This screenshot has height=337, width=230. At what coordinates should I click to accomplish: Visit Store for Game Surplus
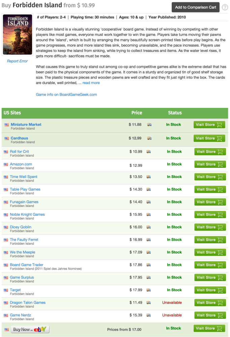pos(210,277)
